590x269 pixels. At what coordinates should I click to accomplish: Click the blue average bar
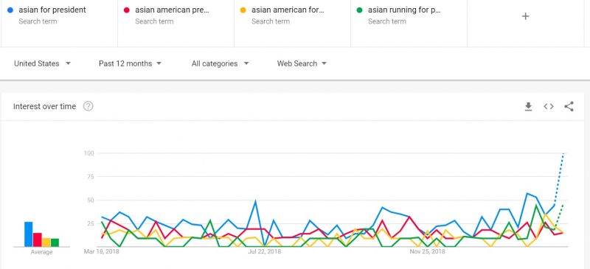[x=29, y=234]
